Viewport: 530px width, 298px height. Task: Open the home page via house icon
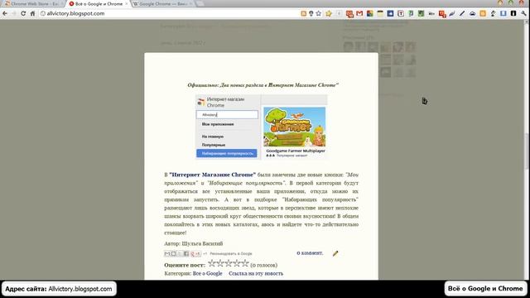(32, 13)
